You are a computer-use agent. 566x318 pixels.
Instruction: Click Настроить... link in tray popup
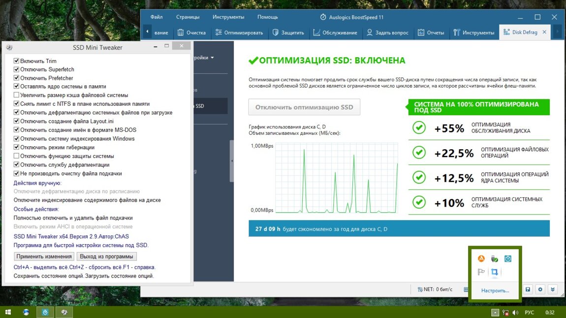(x=495, y=290)
